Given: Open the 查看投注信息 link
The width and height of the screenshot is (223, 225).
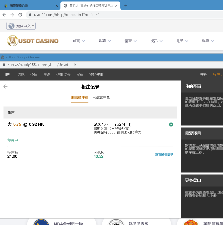Looking at the screenshot, I should point(164,154).
